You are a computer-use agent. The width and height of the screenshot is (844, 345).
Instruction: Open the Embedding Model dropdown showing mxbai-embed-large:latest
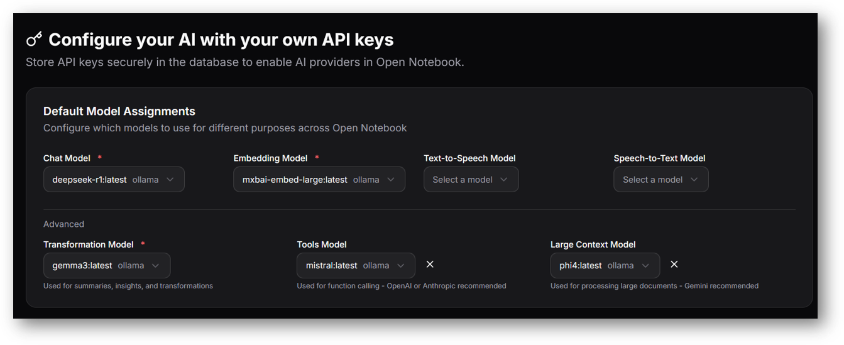[x=319, y=179]
